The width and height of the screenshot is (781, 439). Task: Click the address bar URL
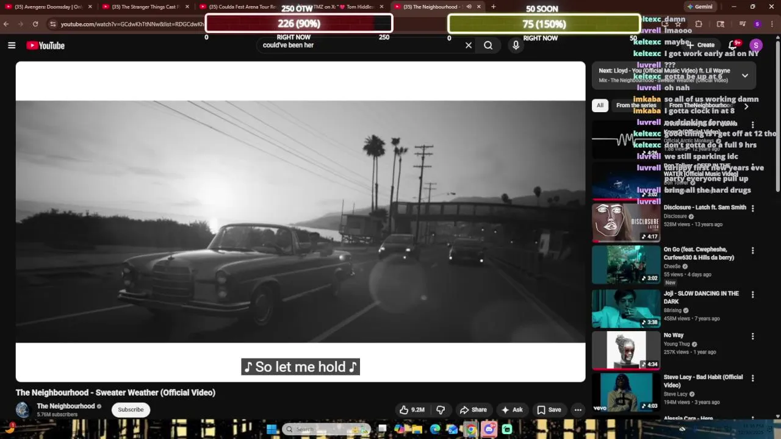coord(132,24)
